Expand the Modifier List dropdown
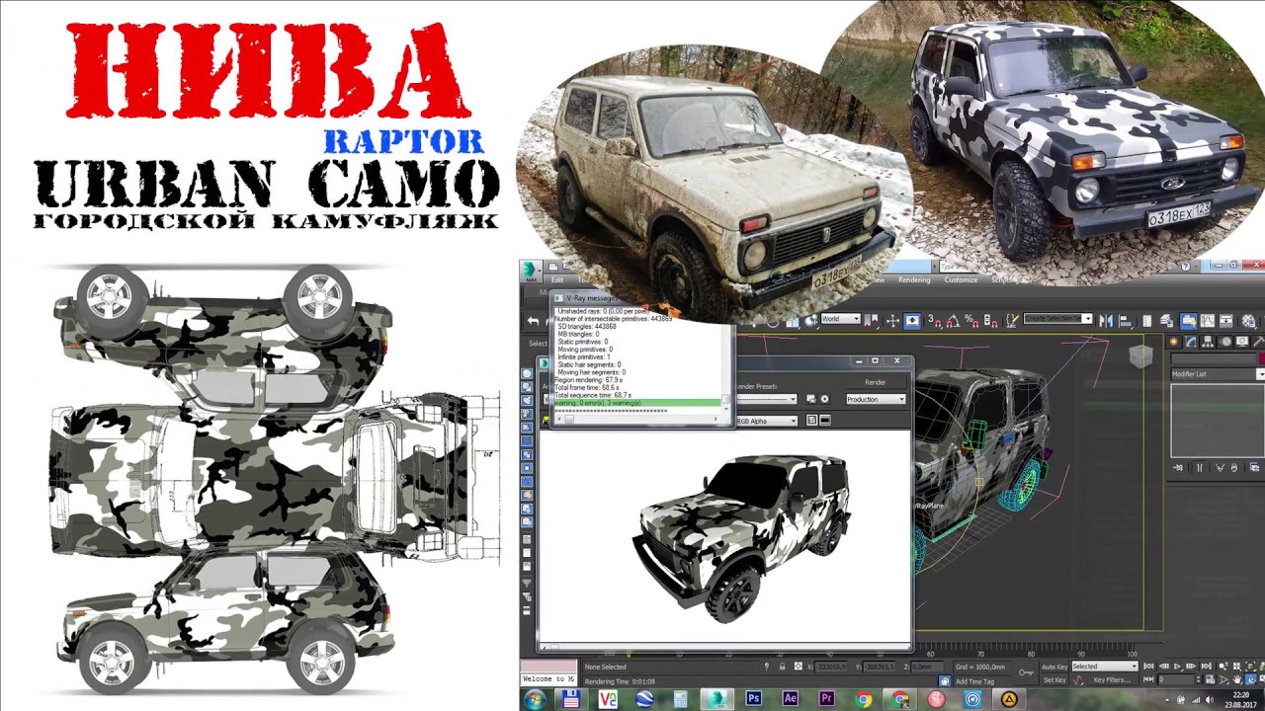1265x711 pixels. click(1218, 374)
